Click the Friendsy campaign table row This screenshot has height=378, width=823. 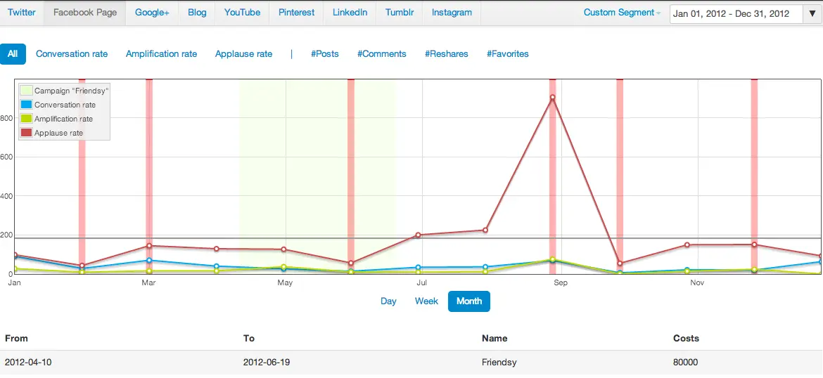point(411,363)
